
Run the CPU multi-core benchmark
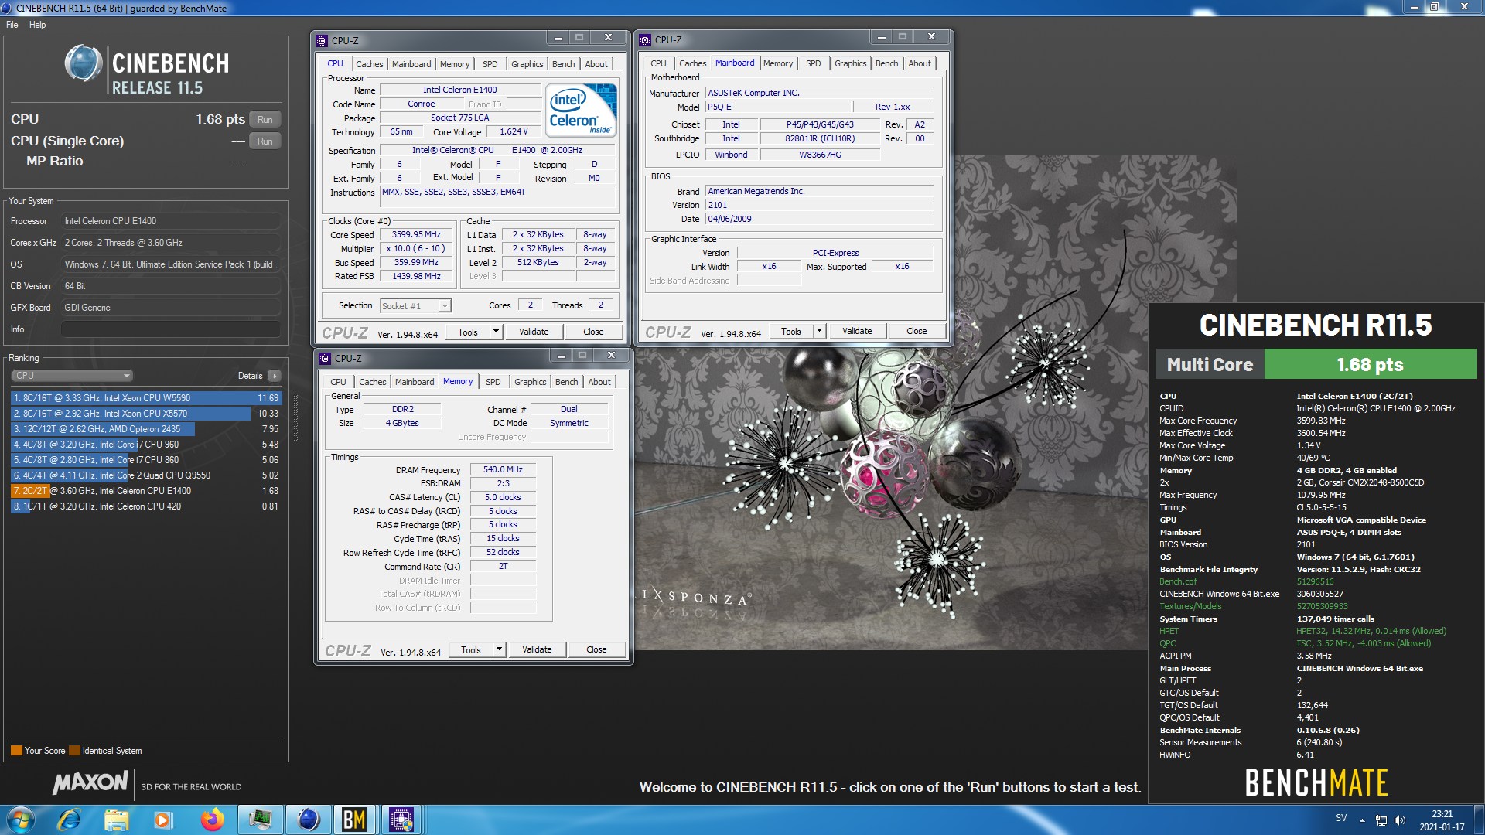tap(265, 120)
